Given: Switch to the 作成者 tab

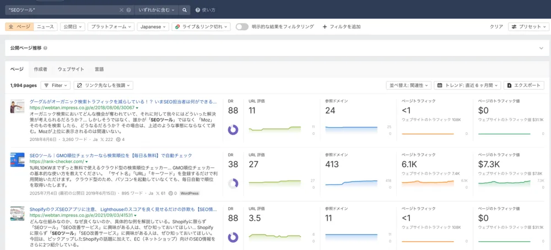Looking at the screenshot, I should coord(40,69).
